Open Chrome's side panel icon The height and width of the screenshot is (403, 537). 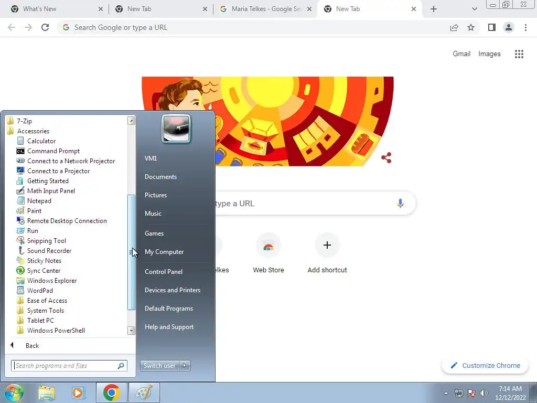(492, 27)
